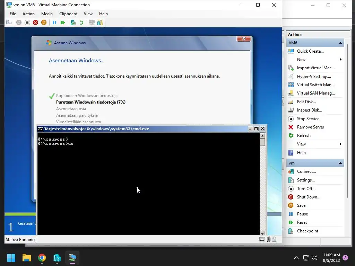Click the lock status bar icon
The image size is (355, 266).
[274, 239]
